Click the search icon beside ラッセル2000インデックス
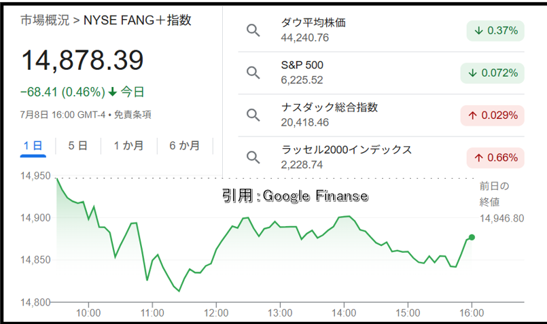This screenshot has height=324, width=547. [x=253, y=158]
